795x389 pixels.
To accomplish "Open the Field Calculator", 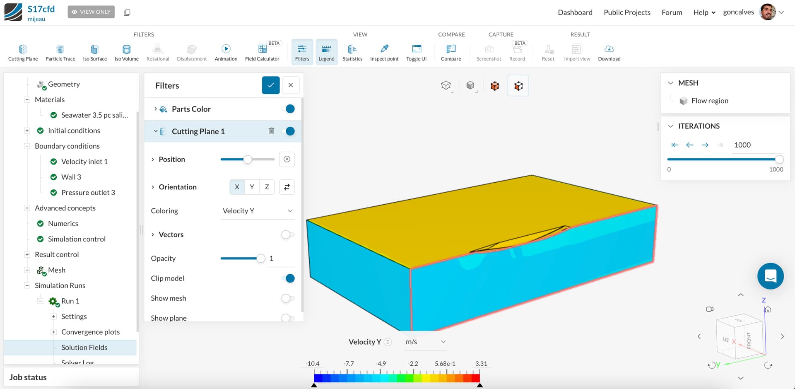I will 262,53.
